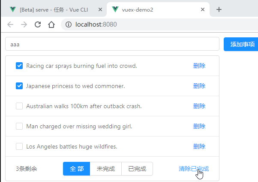The width and height of the screenshot is (258, 182).
Task: Delete the 'Racing car' item via 删除
Action: pos(199,66)
